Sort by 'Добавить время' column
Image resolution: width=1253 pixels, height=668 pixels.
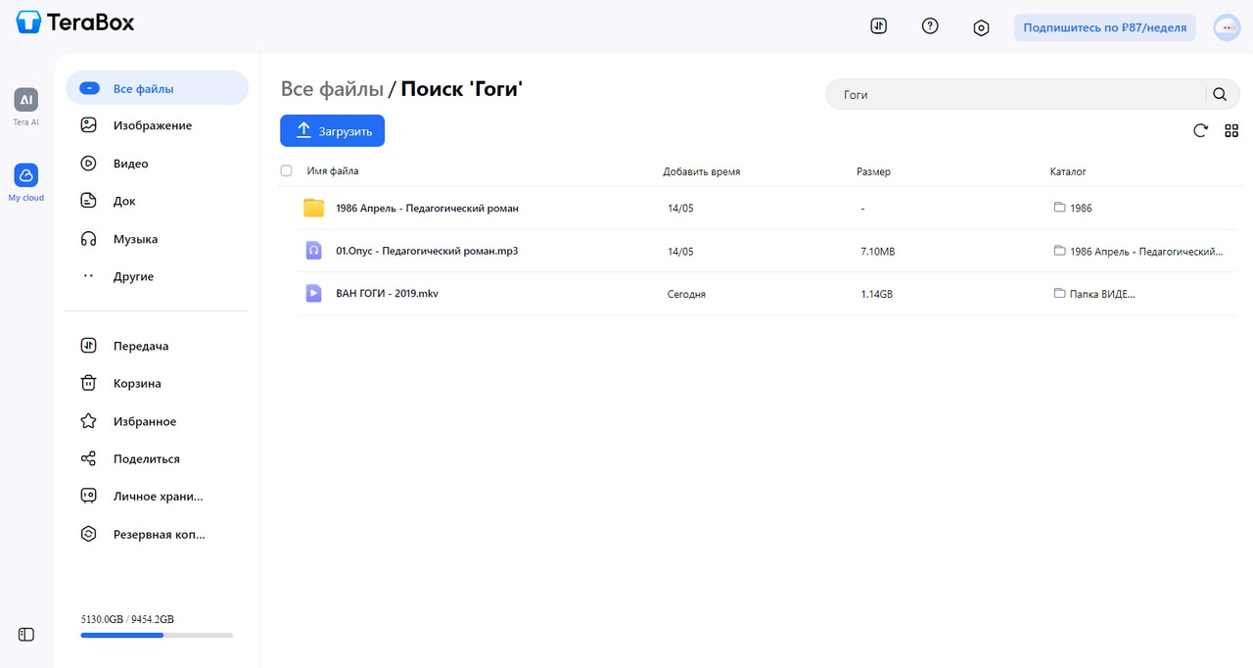click(x=702, y=171)
